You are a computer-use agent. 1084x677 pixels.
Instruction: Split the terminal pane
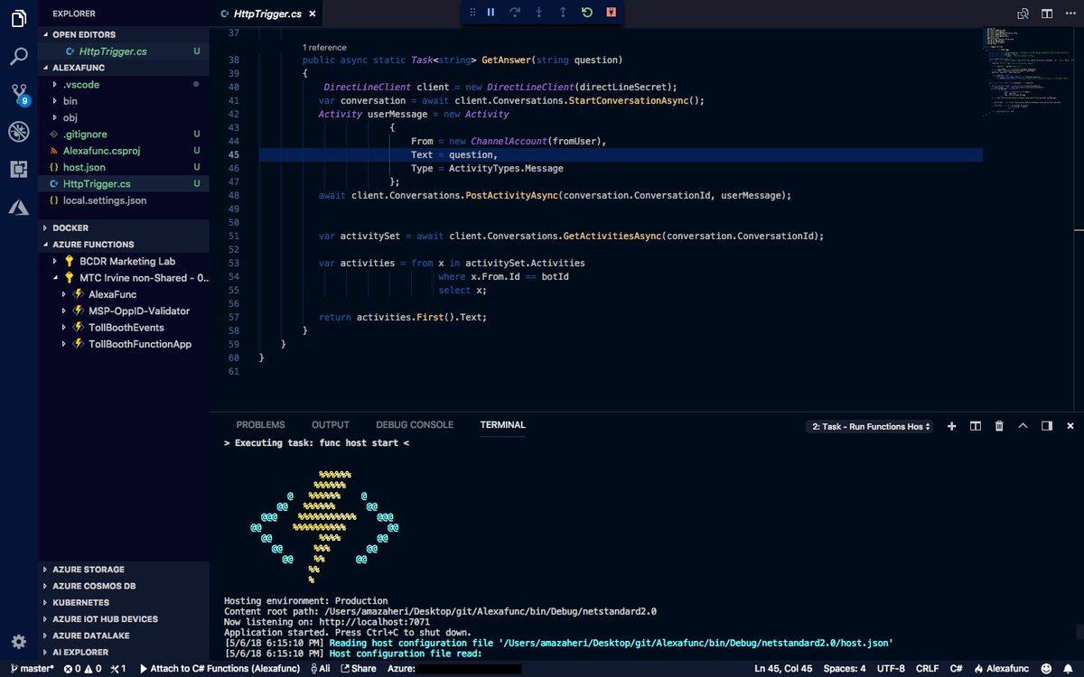click(976, 426)
